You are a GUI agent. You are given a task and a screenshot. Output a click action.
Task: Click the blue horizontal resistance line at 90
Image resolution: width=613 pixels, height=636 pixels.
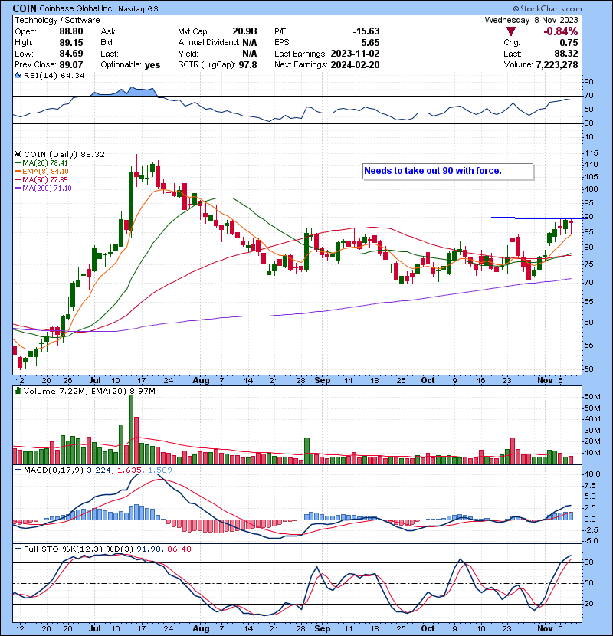[538, 218]
